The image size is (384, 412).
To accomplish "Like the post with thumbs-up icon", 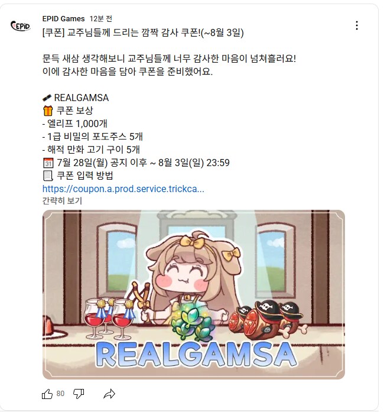I will point(47,394).
